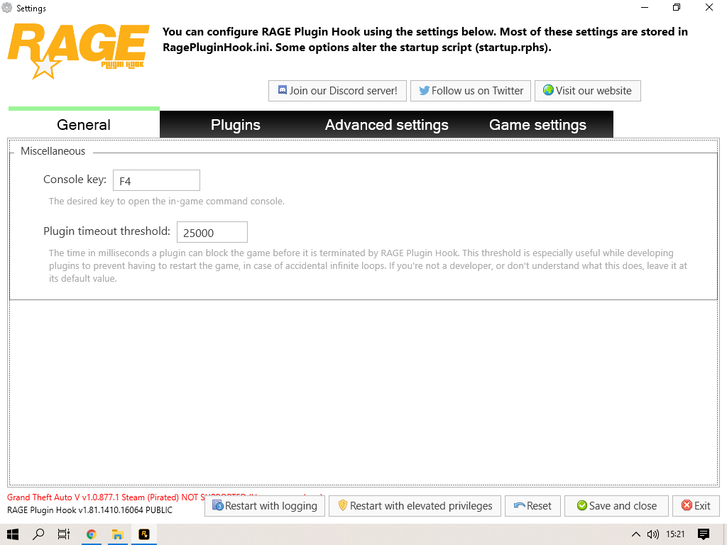Screen dimensions: 727x545
Task: Click the RAGE Plugin Hook logo
Action: (78, 51)
